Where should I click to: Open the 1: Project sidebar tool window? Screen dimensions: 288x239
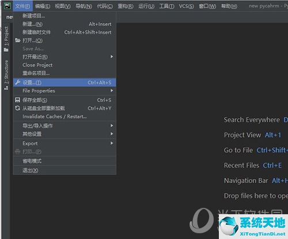(x=6, y=39)
